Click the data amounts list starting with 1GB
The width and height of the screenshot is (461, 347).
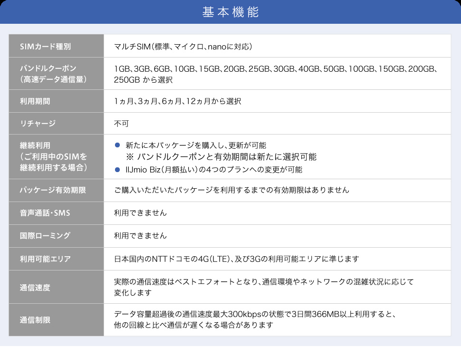click(x=276, y=69)
